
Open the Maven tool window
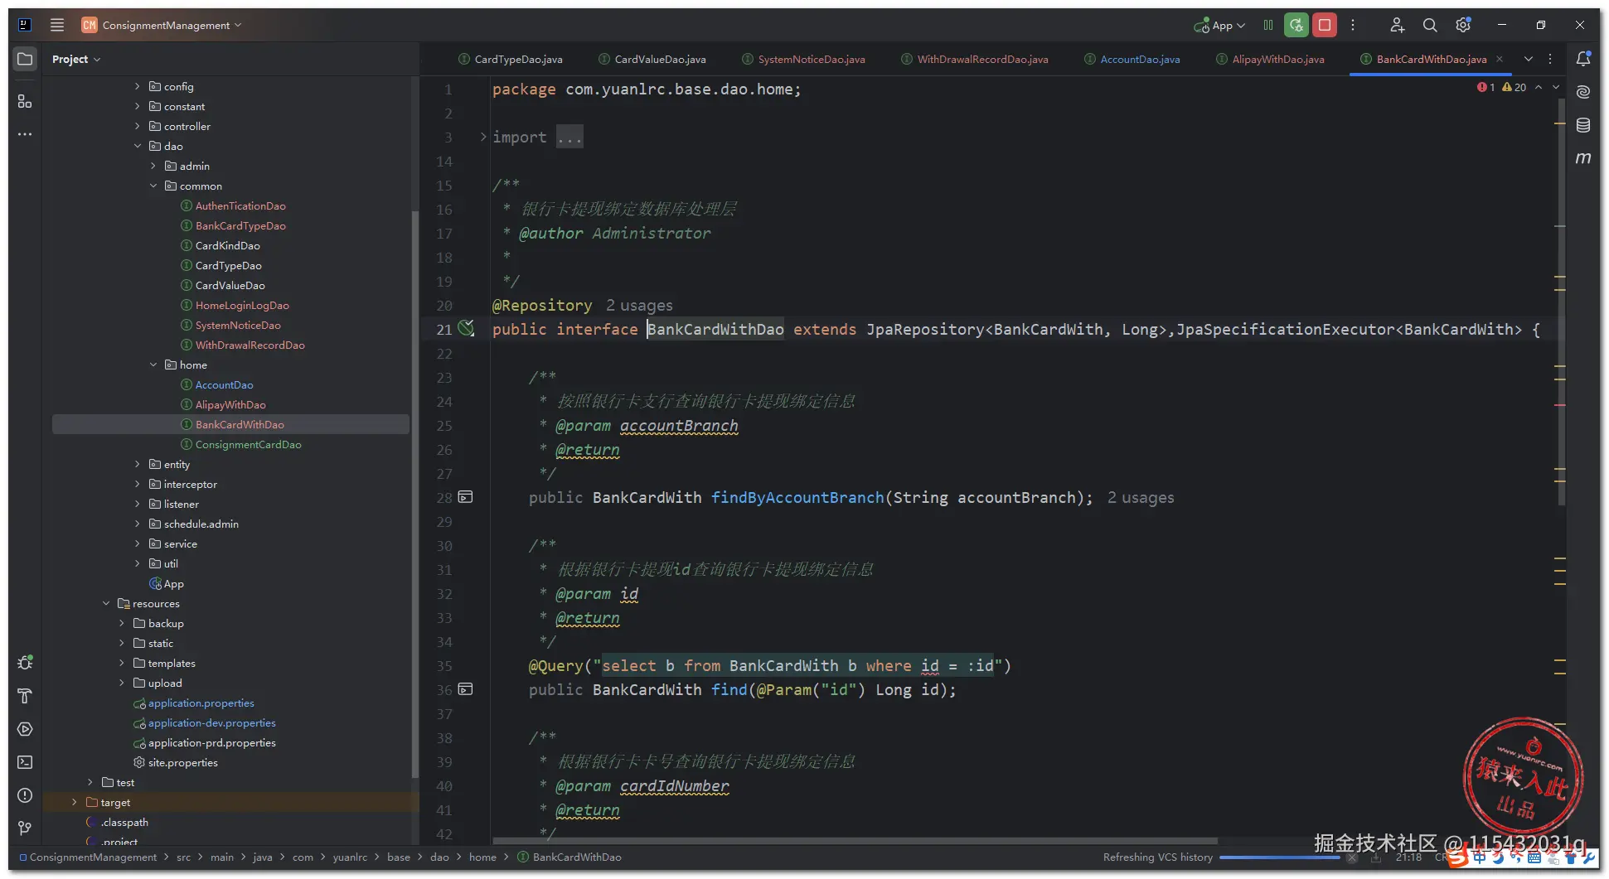coord(1583,158)
